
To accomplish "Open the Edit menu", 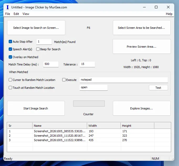I will coord(16,14).
